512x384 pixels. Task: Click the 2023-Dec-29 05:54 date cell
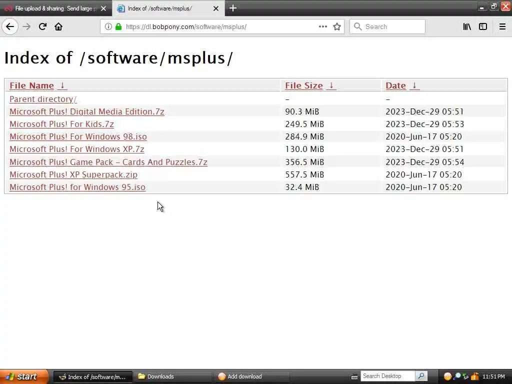(425, 162)
